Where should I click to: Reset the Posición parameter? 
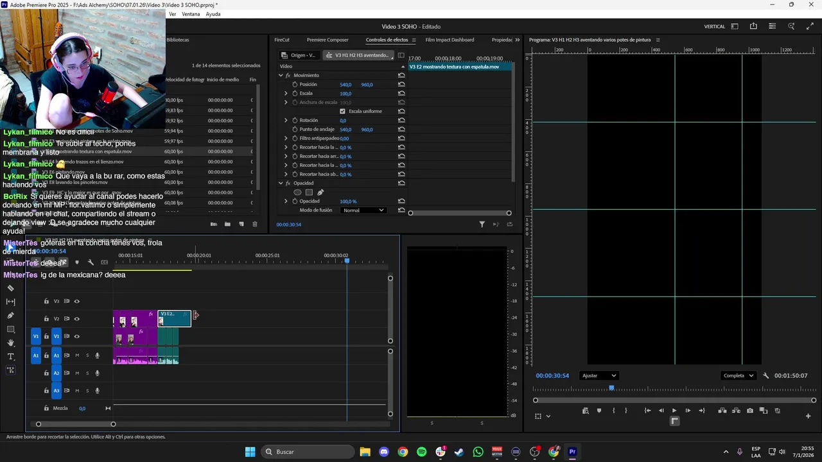pyautogui.click(x=401, y=84)
